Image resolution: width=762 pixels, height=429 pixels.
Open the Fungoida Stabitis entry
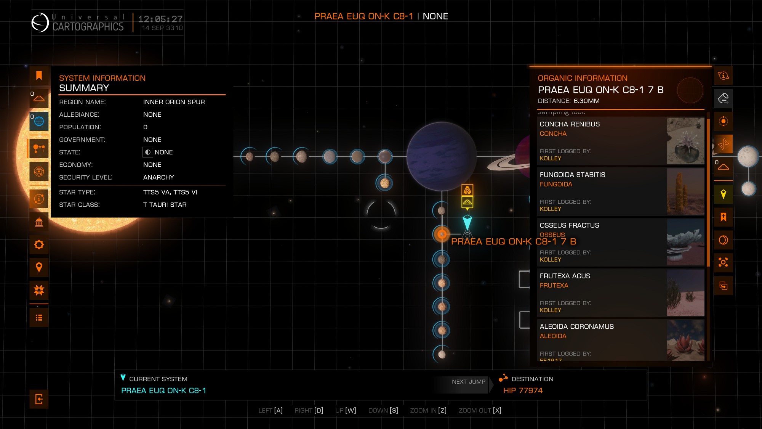[x=621, y=191]
